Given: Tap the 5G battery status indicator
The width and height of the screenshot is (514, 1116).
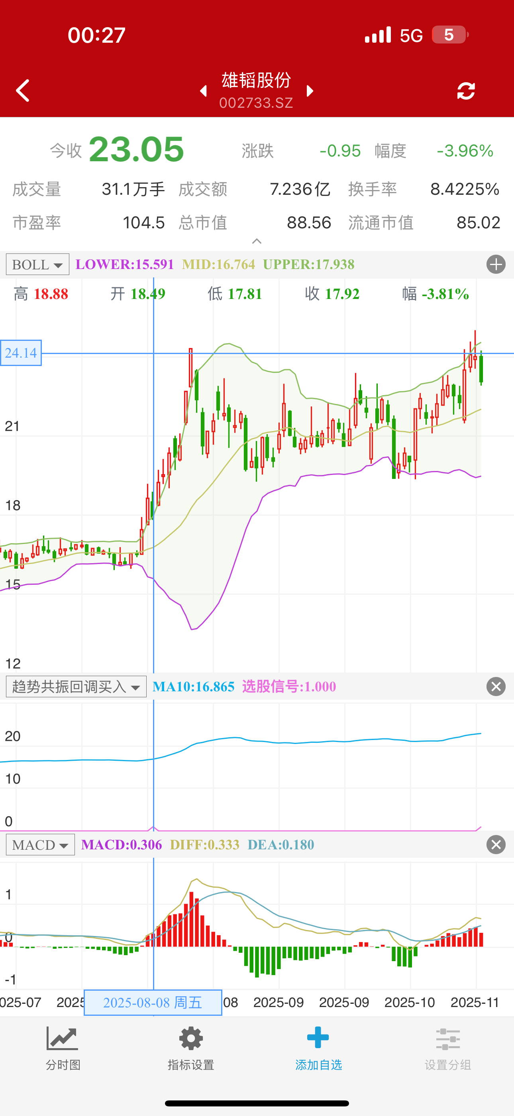Looking at the screenshot, I should point(449,35).
